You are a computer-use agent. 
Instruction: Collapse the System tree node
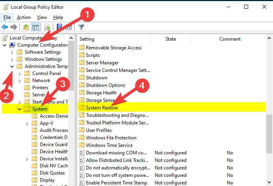(19, 109)
